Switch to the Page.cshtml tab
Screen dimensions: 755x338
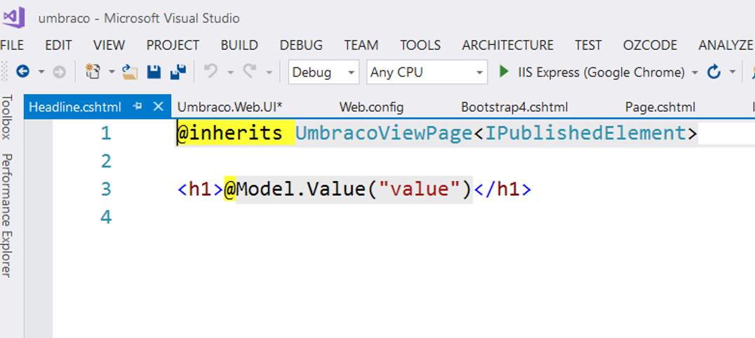point(660,107)
